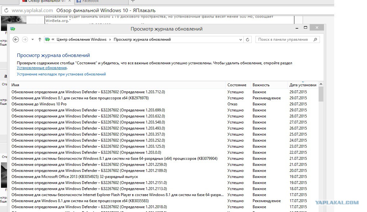Image resolution: width=367 pixels, height=212 pixels.
Task: Click the scrollbar up arrow of the update list
Action: coord(321,84)
